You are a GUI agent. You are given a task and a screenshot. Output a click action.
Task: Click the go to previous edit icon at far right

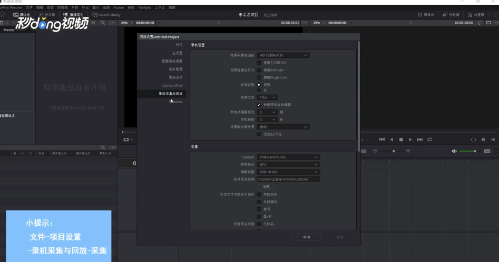493,139
